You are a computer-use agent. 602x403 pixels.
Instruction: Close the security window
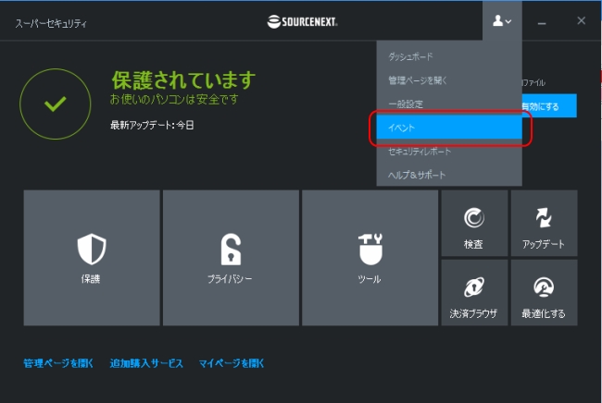[582, 20]
